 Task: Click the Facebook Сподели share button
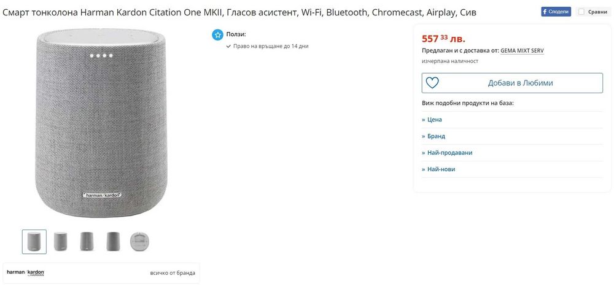(556, 12)
